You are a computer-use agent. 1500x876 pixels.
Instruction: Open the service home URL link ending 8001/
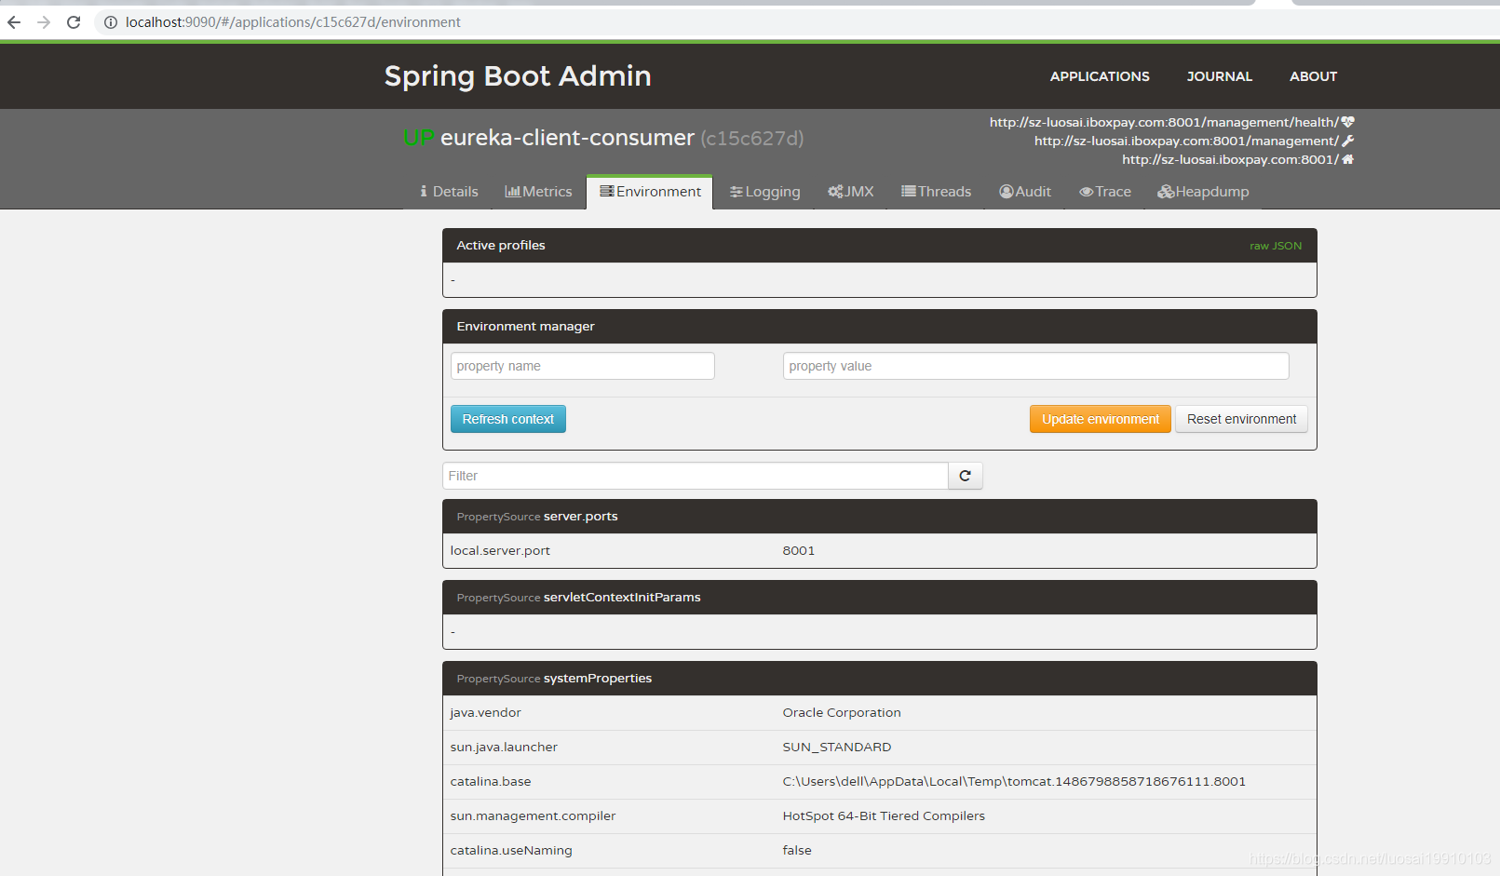coord(1230,159)
